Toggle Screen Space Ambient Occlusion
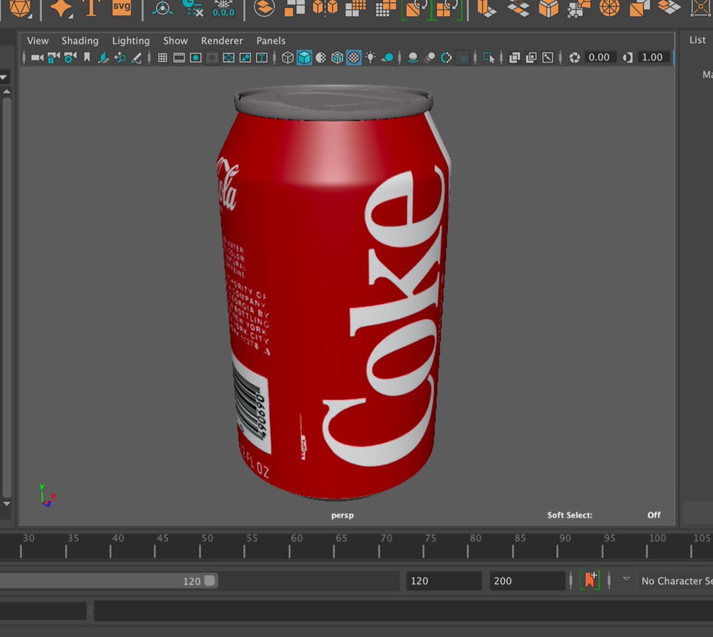Image resolution: width=713 pixels, height=637 pixels. coord(413,57)
